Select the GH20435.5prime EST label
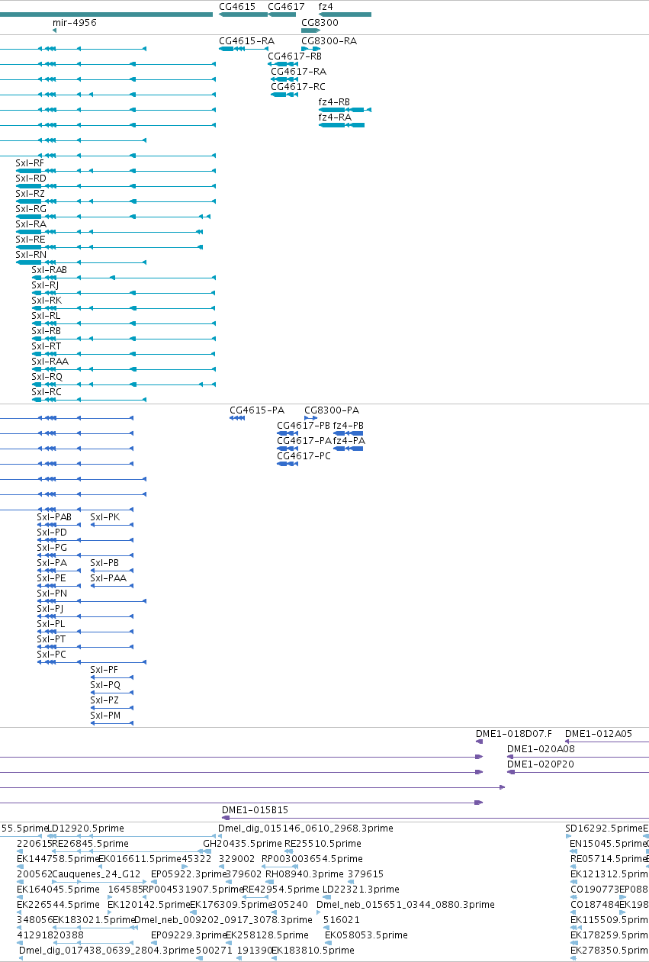Image resolution: width=649 pixels, height=962 pixels. tap(243, 844)
